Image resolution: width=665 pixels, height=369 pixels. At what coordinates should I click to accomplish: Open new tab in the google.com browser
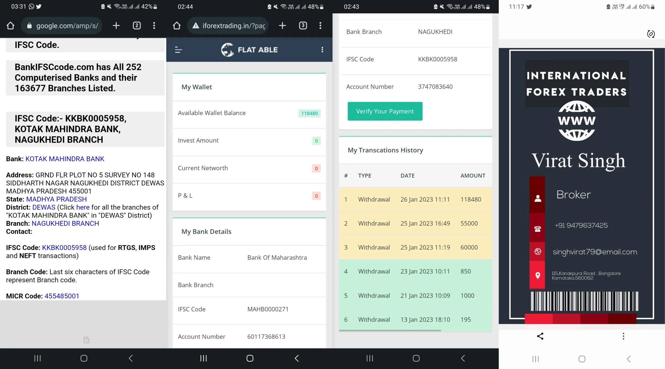tap(116, 26)
